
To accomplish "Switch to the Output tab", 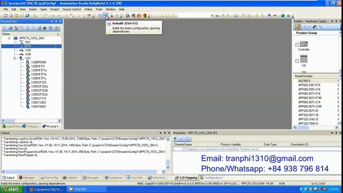I will (8, 177).
